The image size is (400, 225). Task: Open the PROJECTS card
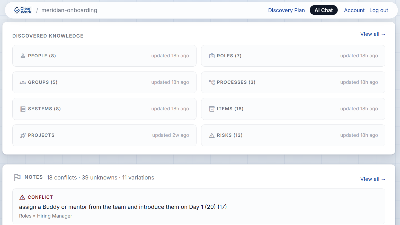(x=104, y=135)
